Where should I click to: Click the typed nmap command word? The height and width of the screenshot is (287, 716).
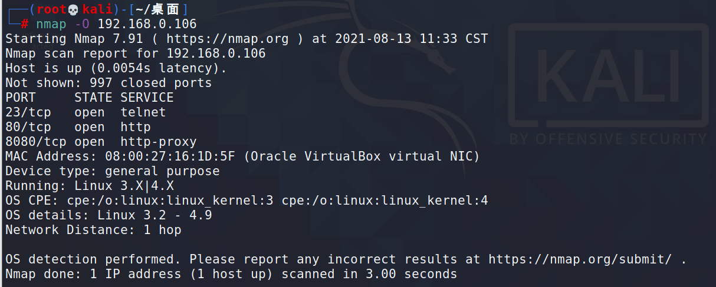[x=51, y=24]
